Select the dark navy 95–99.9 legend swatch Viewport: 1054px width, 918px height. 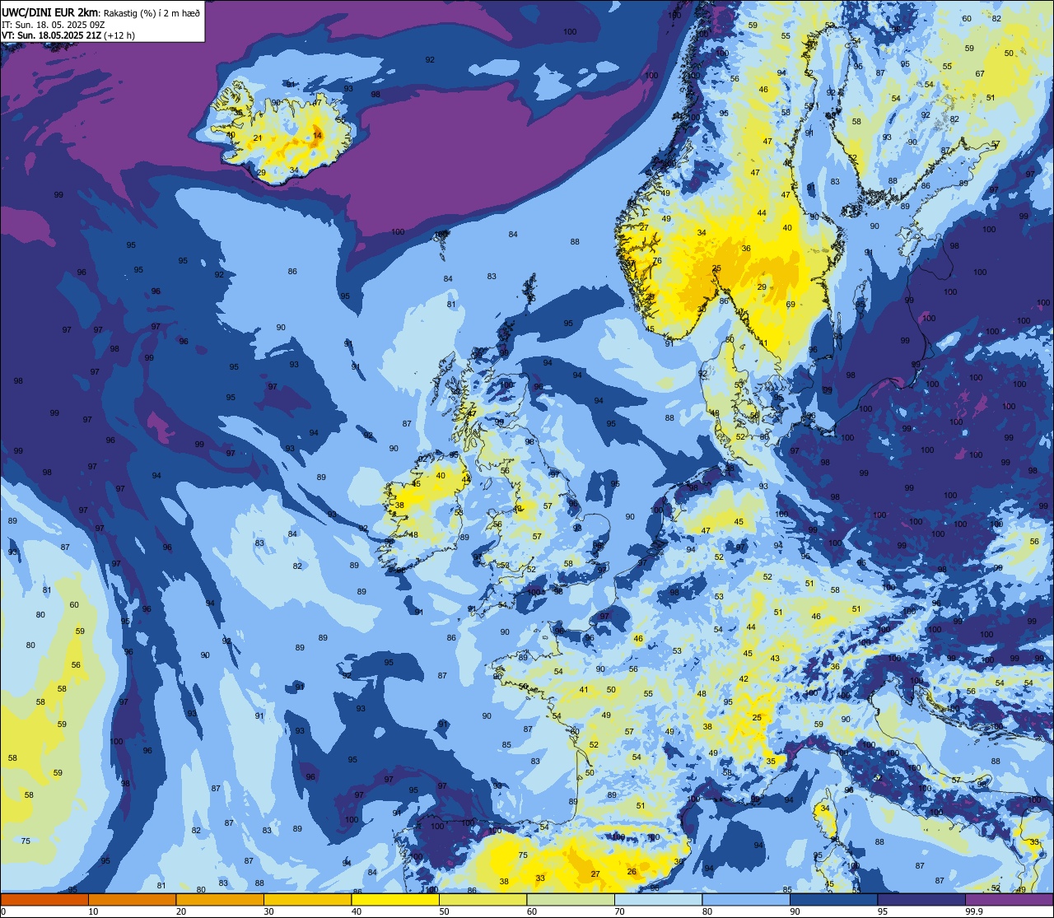point(921,899)
